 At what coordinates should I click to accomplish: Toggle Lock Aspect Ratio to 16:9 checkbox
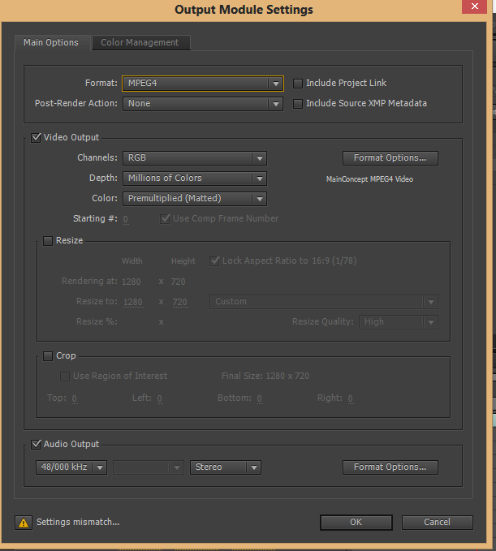[214, 261]
